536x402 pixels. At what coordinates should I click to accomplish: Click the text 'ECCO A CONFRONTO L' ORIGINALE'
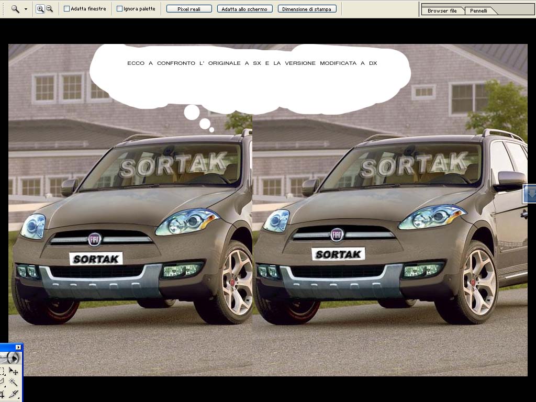coord(184,63)
